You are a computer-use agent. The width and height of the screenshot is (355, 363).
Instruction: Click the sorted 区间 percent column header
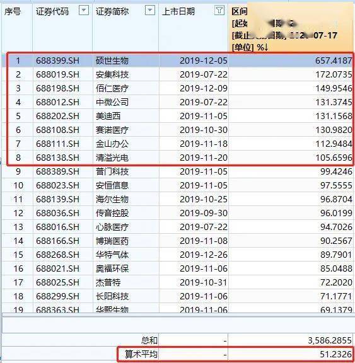click(x=291, y=28)
